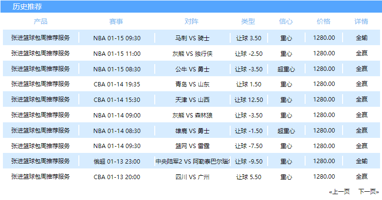Click 超重心 in the 雄鹿 VS 勇士 row
This screenshot has width=382, height=200.
click(x=286, y=131)
